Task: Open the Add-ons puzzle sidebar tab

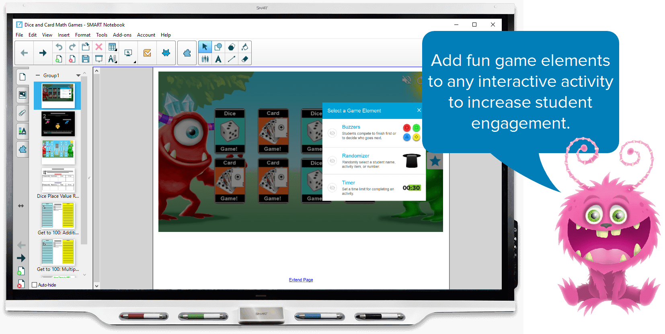Action: click(x=23, y=149)
